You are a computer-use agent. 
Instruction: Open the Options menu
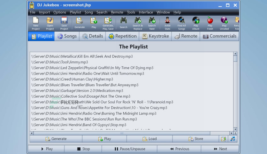pyautogui.click(x=60, y=12)
